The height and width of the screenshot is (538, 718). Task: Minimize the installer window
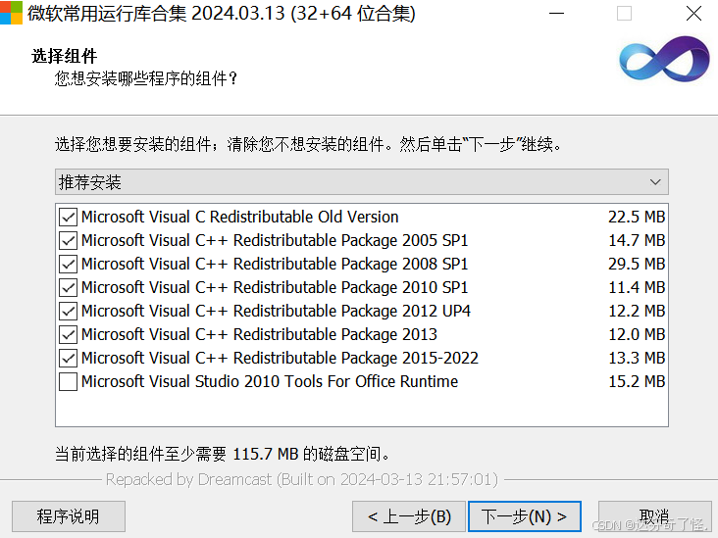tap(556, 14)
